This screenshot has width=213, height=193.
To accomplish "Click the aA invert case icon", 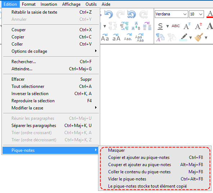I will pyautogui.click(x=116, y=37).
